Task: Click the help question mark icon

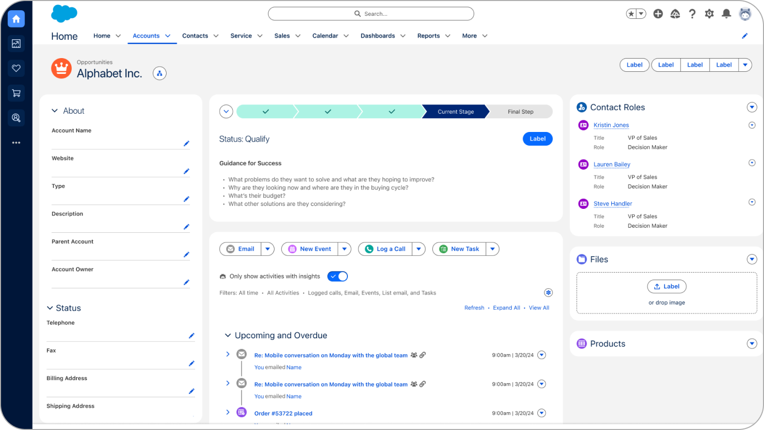Action: (692, 14)
